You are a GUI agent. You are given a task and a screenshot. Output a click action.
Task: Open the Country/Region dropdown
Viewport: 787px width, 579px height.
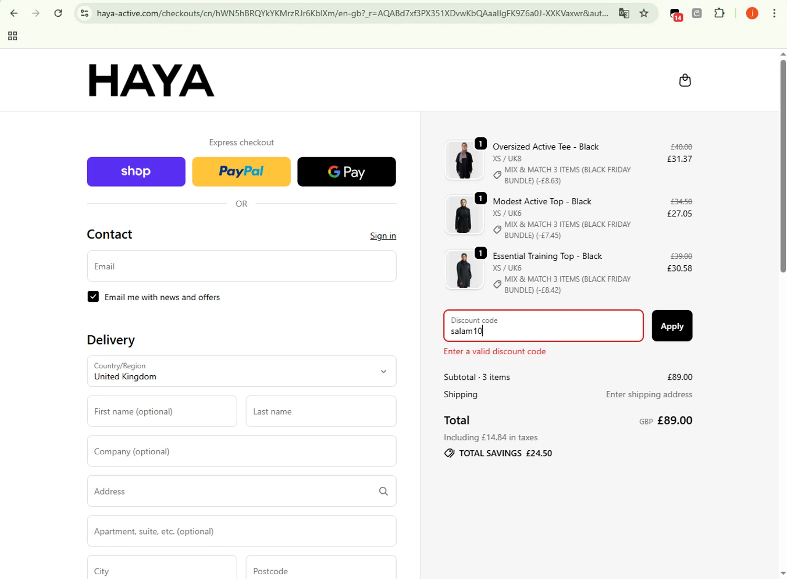(x=241, y=371)
